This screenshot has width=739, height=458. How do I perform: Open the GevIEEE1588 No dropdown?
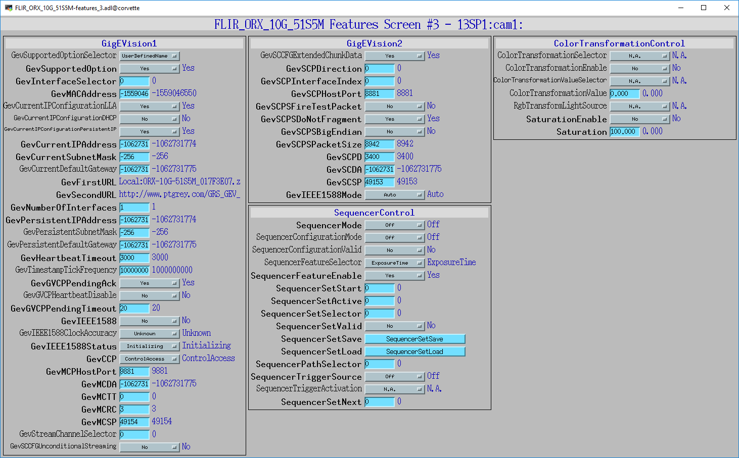[150, 321]
